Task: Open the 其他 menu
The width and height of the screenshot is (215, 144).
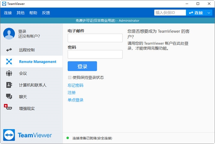Action: click(x=20, y=13)
